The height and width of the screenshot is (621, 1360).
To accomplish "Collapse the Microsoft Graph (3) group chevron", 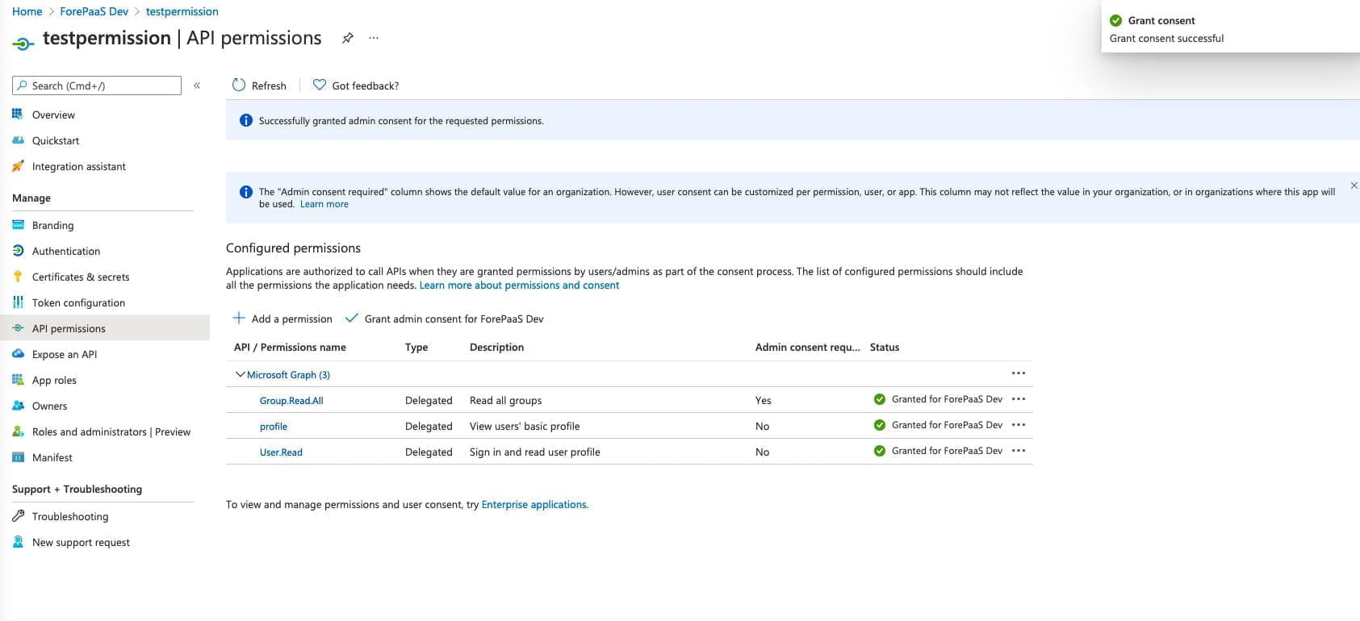I will (240, 374).
